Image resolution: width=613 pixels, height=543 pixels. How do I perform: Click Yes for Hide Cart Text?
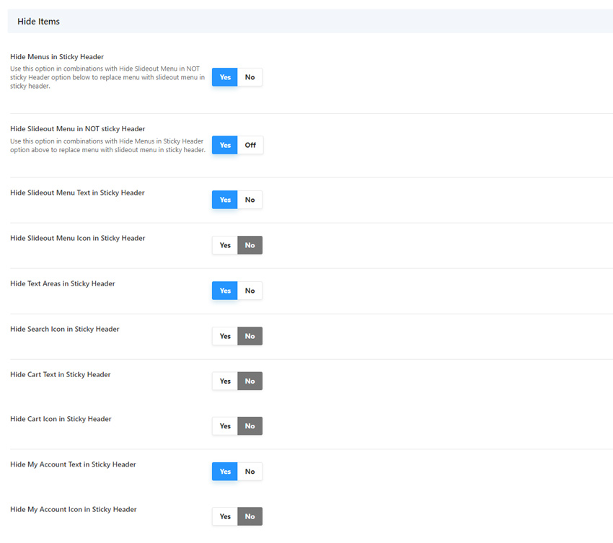[x=225, y=381]
